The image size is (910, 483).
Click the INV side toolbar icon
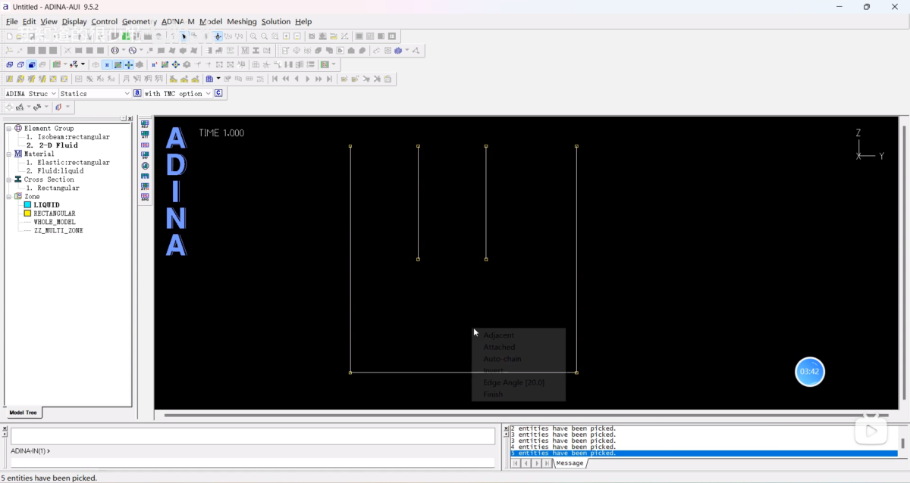[x=145, y=156]
